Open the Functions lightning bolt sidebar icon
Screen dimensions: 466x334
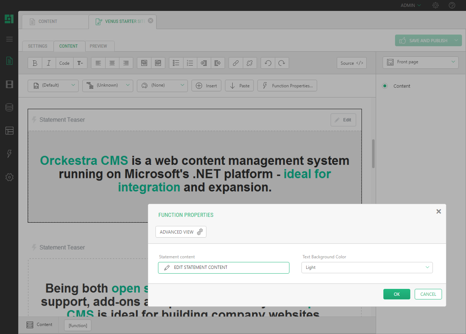pos(9,154)
